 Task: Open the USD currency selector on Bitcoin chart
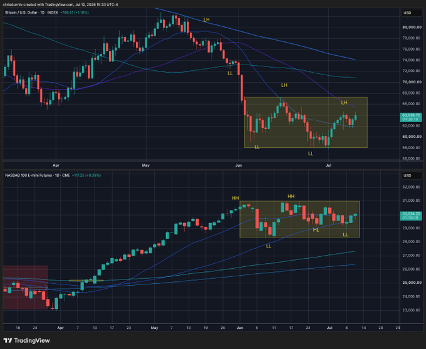point(412,13)
